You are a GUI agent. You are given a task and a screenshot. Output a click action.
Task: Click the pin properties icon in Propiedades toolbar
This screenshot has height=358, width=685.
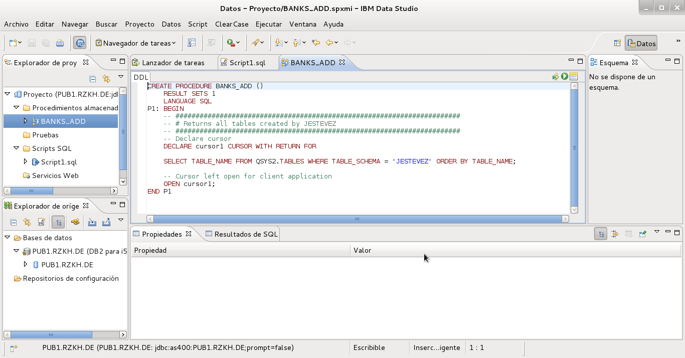(x=643, y=234)
